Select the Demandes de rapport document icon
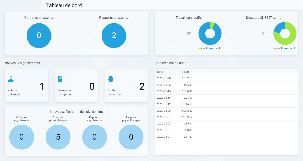The width and height of the screenshot is (303, 161). (60, 78)
